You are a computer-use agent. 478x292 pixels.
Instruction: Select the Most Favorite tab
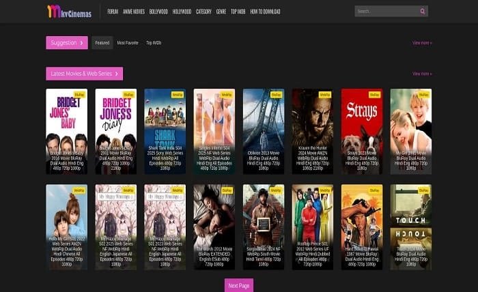point(128,42)
